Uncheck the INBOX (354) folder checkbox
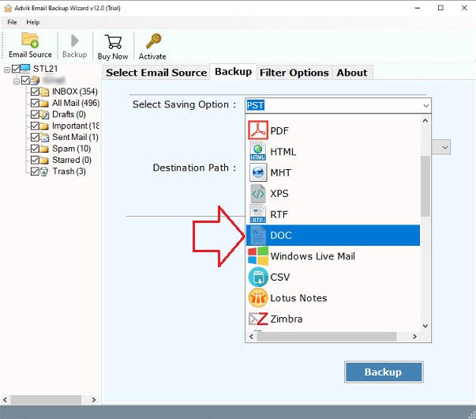This screenshot has height=419, width=476. click(34, 92)
